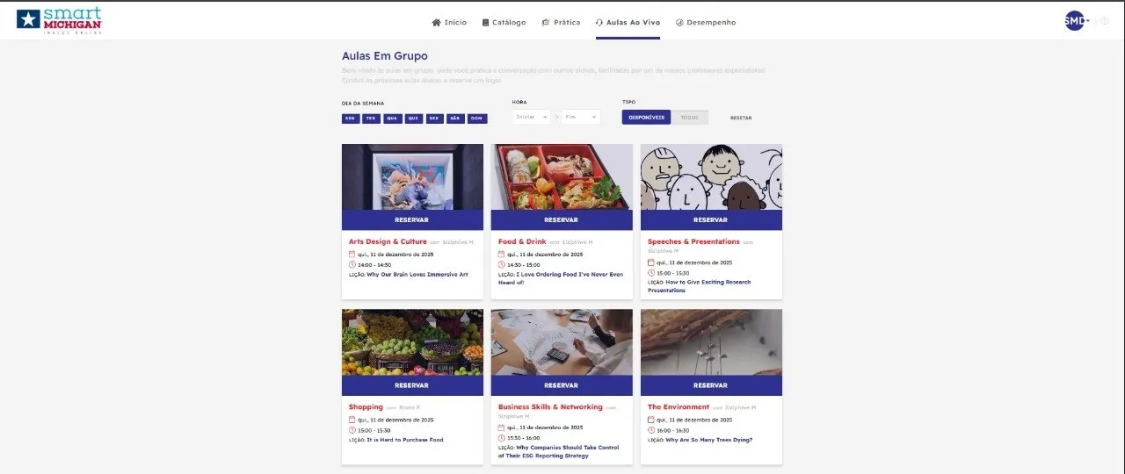Screen dimensions: 1125x474
Task: Go to the Prática menu item
Action: point(567,22)
